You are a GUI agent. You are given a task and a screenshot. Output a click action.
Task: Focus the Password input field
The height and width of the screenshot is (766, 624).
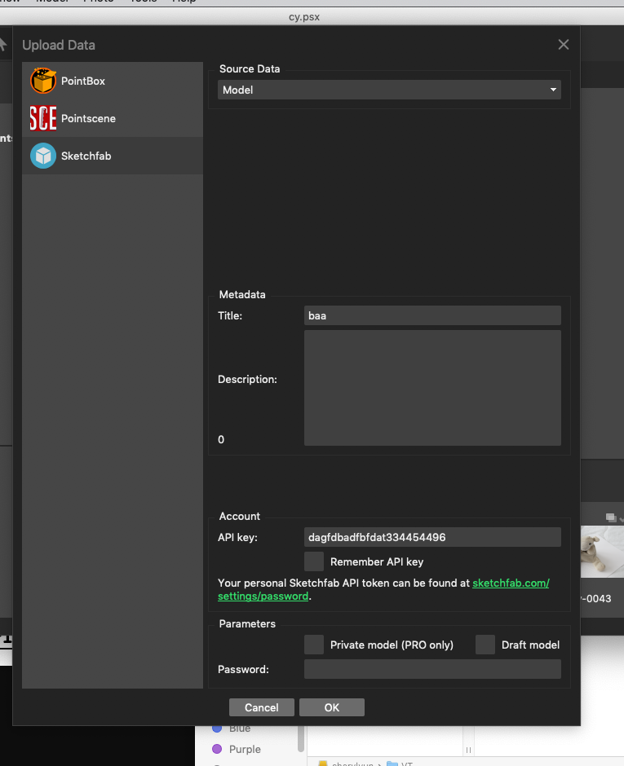click(432, 669)
